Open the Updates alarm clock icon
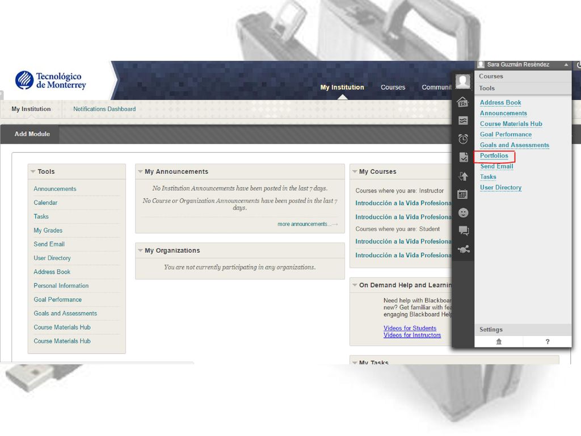 point(463,139)
